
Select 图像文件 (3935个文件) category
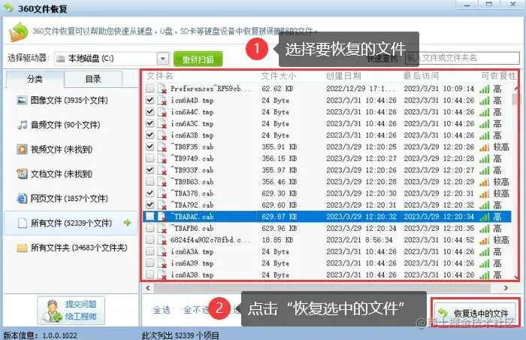71,100
